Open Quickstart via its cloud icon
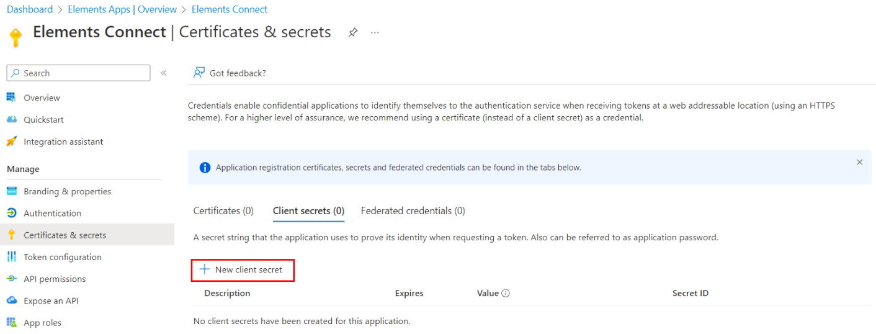The height and width of the screenshot is (334, 876). (11, 119)
